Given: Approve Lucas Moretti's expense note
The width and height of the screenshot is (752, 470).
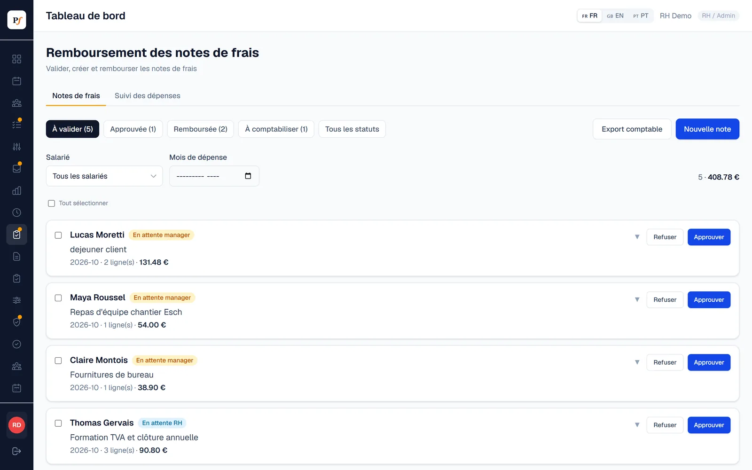Looking at the screenshot, I should tap(709, 237).
